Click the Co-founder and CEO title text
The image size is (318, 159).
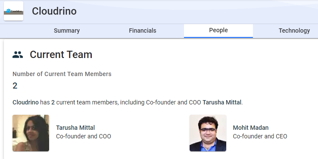260,136
